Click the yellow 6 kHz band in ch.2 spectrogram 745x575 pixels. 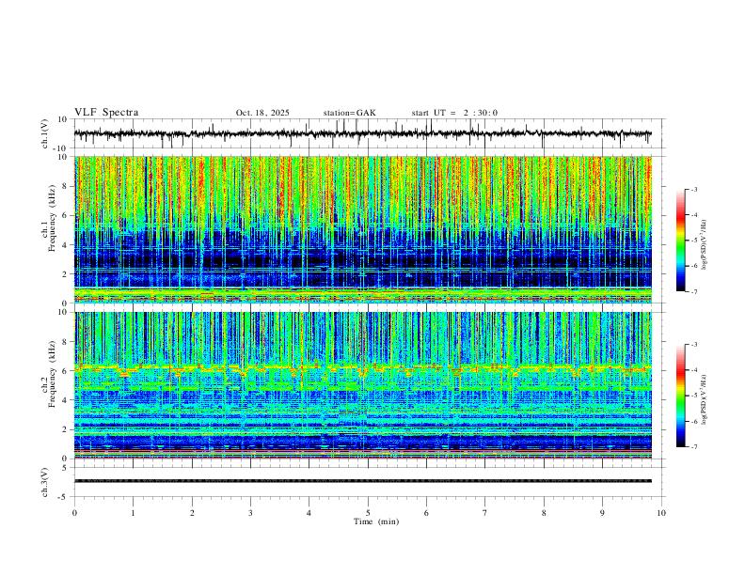click(362, 367)
